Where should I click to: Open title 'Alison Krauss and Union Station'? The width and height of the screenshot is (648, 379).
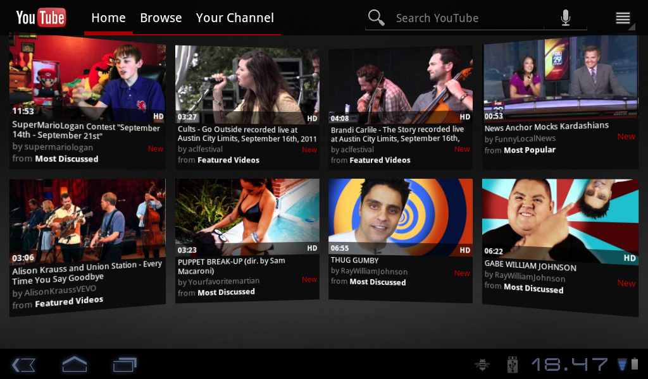click(87, 273)
